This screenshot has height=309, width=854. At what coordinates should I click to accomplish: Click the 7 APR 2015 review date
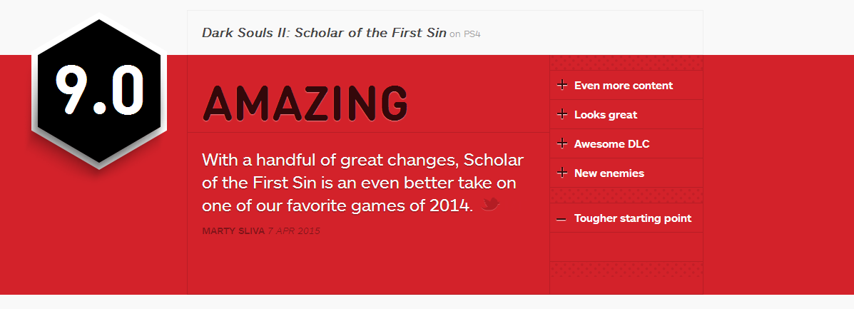pyautogui.click(x=294, y=231)
